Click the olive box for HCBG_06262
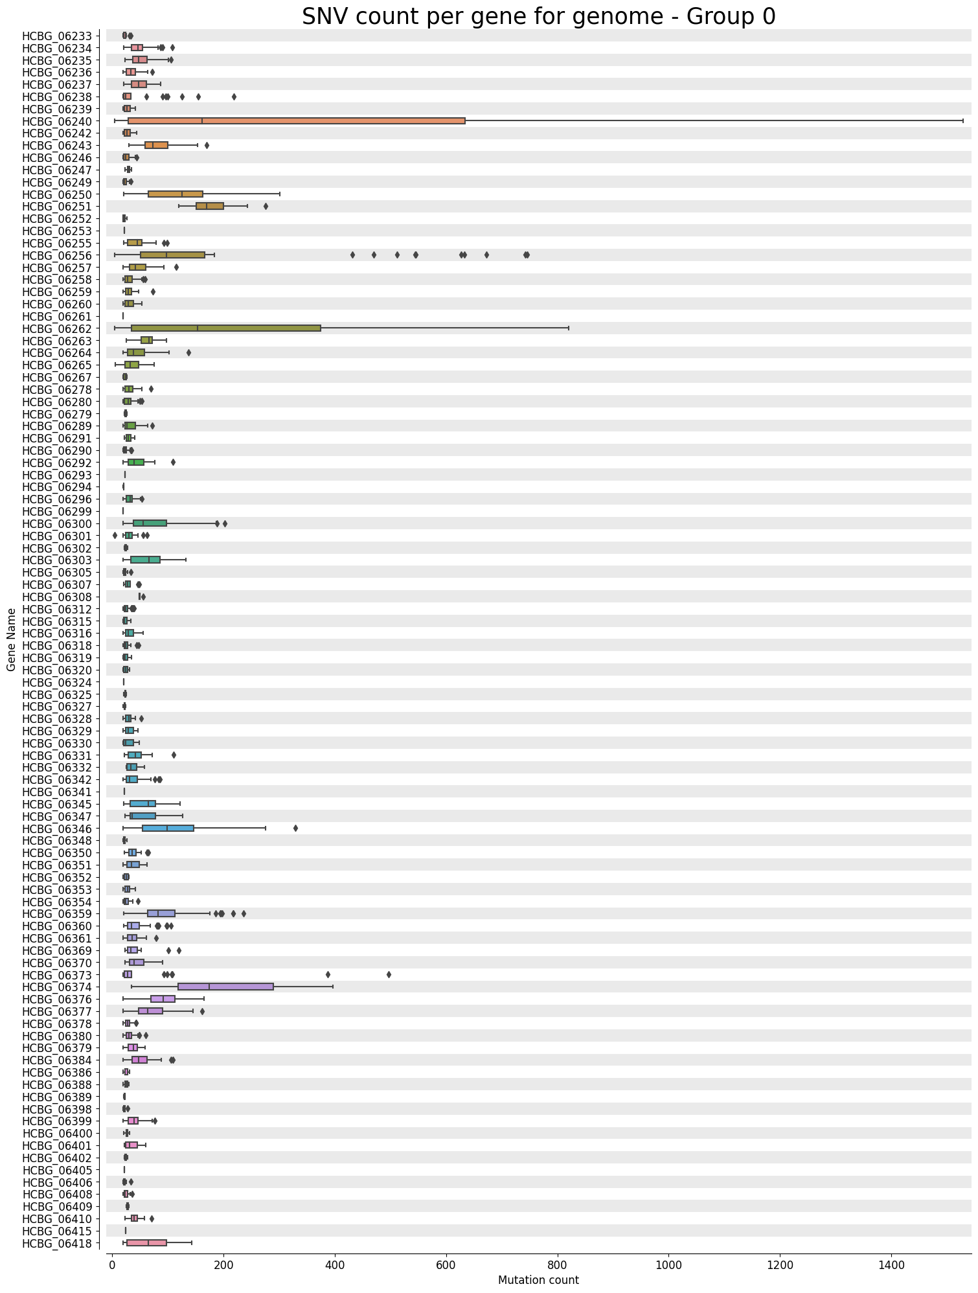This screenshot has height=1293, width=978. click(x=226, y=328)
